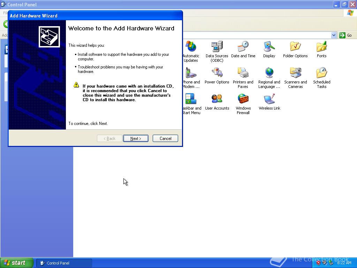Open Wireless Link settings
This screenshot has width=357, height=268.
point(269,99)
